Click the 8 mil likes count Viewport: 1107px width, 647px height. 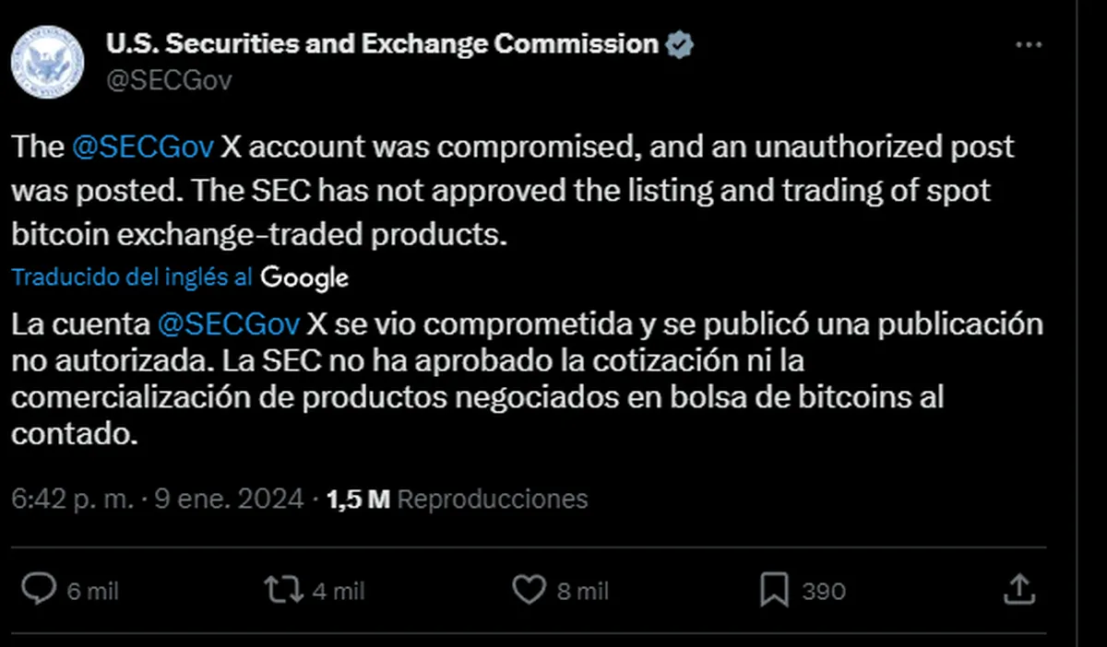(583, 591)
